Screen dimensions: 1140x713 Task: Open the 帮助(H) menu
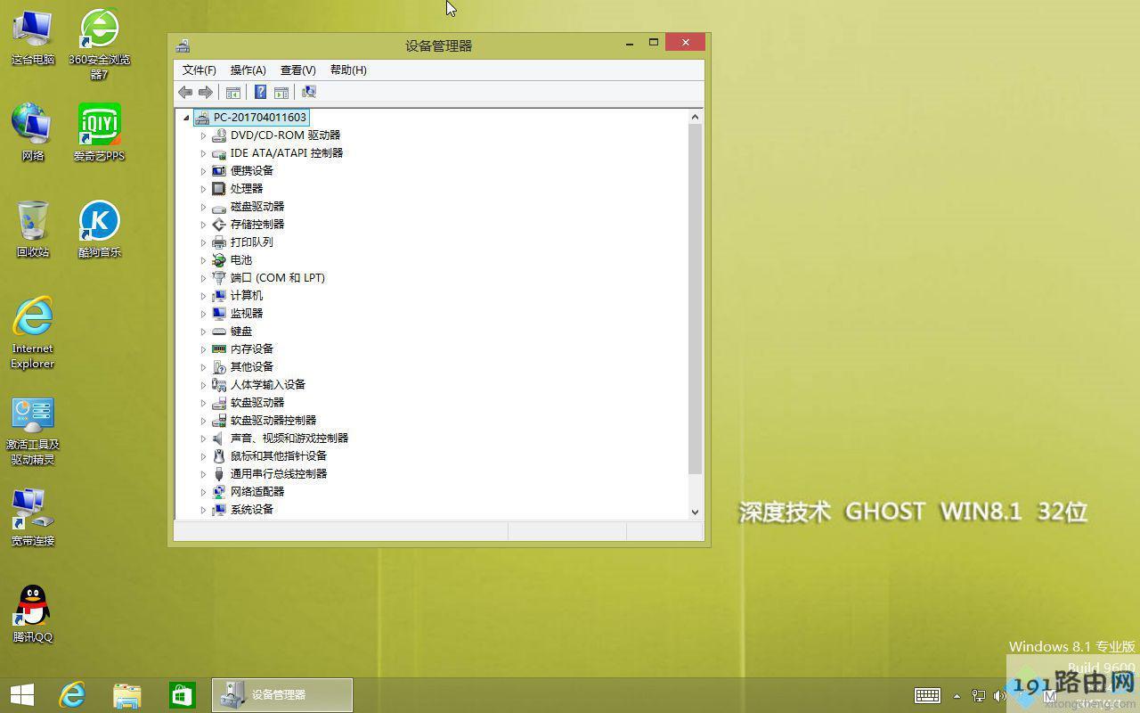(348, 70)
